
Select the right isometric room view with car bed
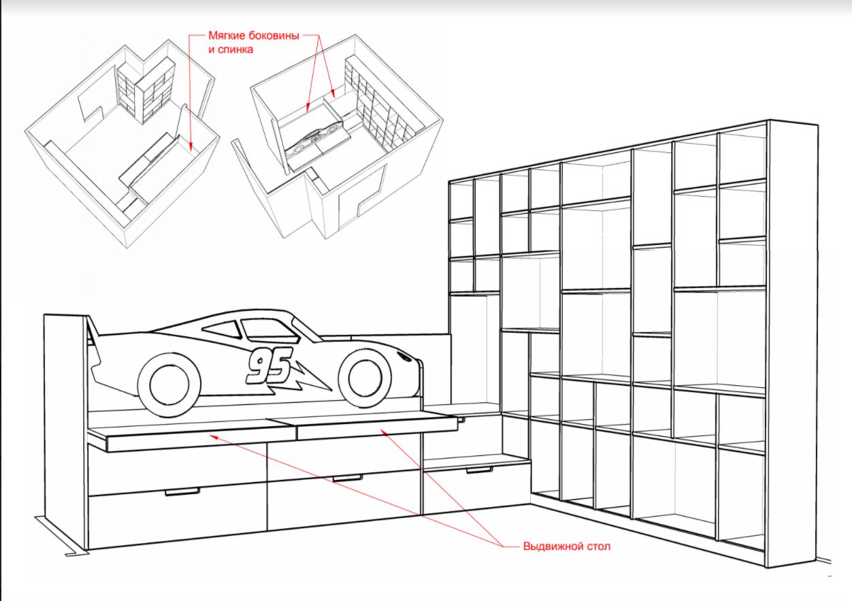[338, 136]
